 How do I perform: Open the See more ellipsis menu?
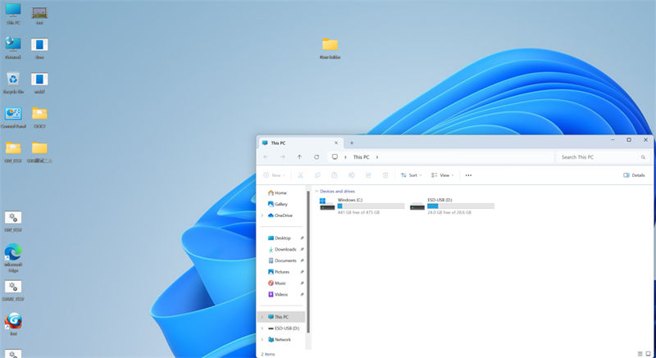pos(468,175)
